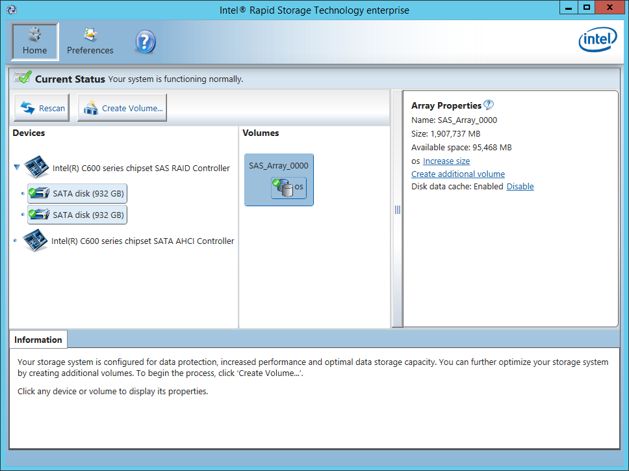
Task: Select Intel(R) C600 SATA AHCI Controller label
Action: pos(143,241)
